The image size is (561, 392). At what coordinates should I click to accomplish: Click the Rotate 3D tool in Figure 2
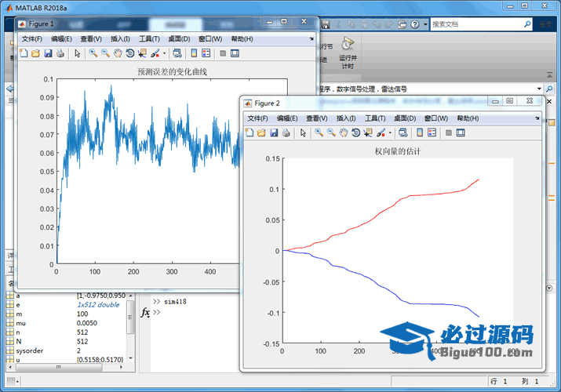[356, 132]
